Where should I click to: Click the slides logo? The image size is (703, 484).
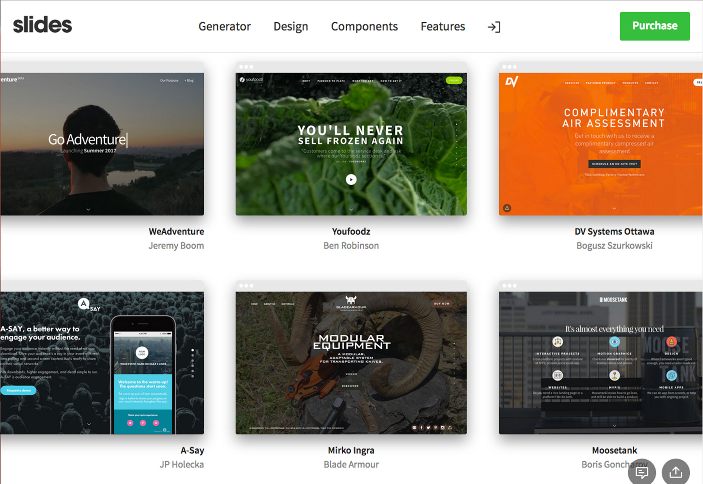click(x=42, y=25)
